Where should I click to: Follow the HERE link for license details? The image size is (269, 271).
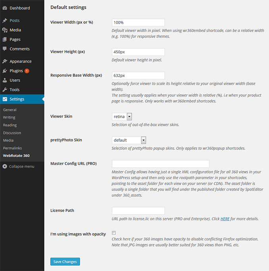[225, 219]
